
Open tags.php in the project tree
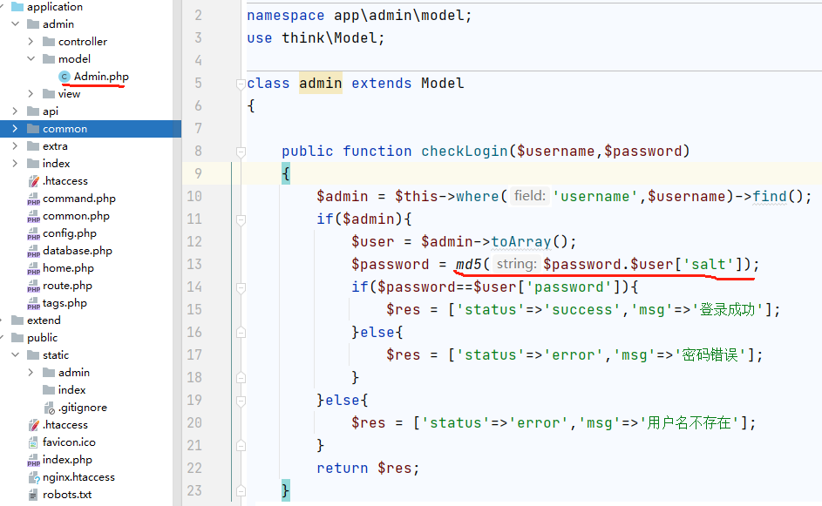pyautogui.click(x=65, y=303)
